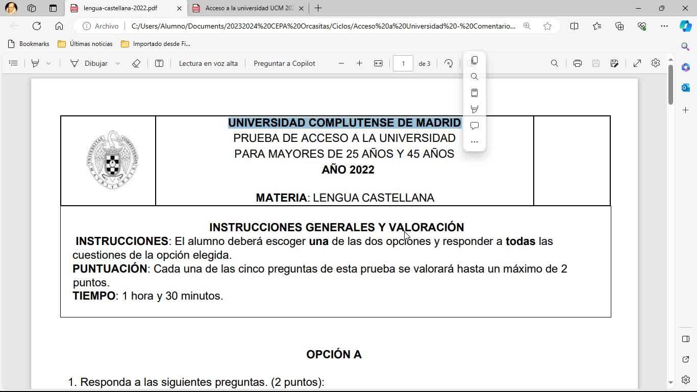Screen dimensions: 697x392
Task: Open the Bookmarks item in favorites bar
Action: [29, 44]
